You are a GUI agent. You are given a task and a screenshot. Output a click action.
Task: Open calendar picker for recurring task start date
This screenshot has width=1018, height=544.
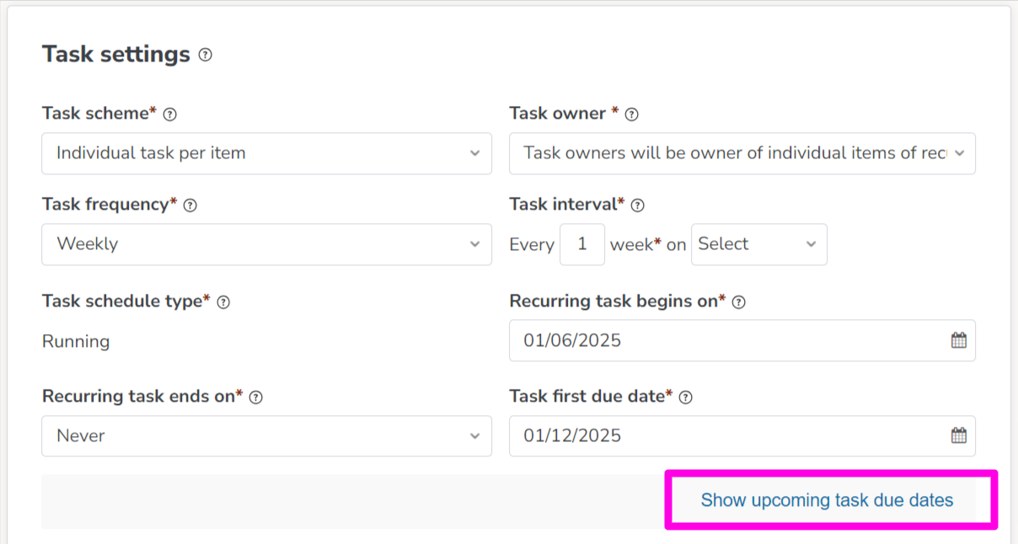[x=958, y=340]
